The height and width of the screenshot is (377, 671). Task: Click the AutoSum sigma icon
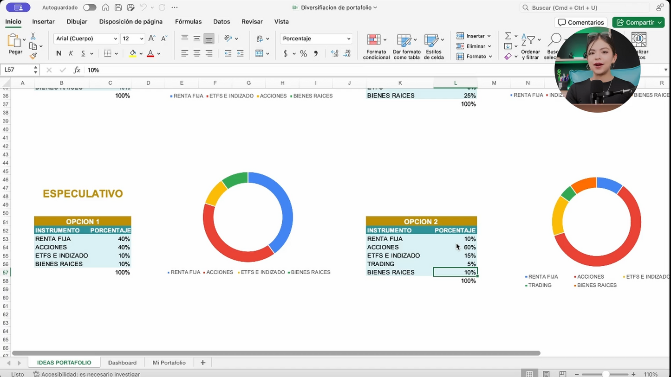pos(508,36)
